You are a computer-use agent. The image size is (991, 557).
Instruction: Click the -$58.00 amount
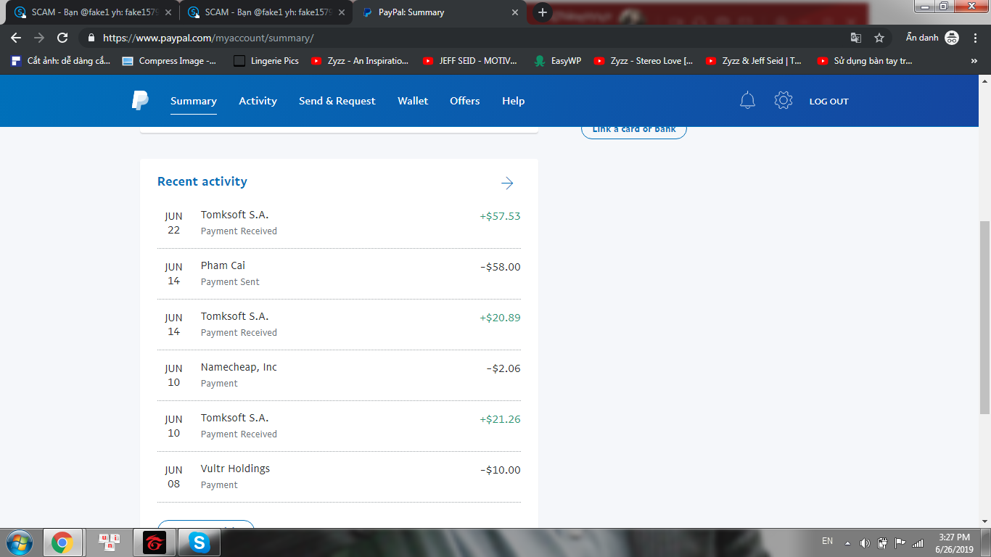coord(501,267)
